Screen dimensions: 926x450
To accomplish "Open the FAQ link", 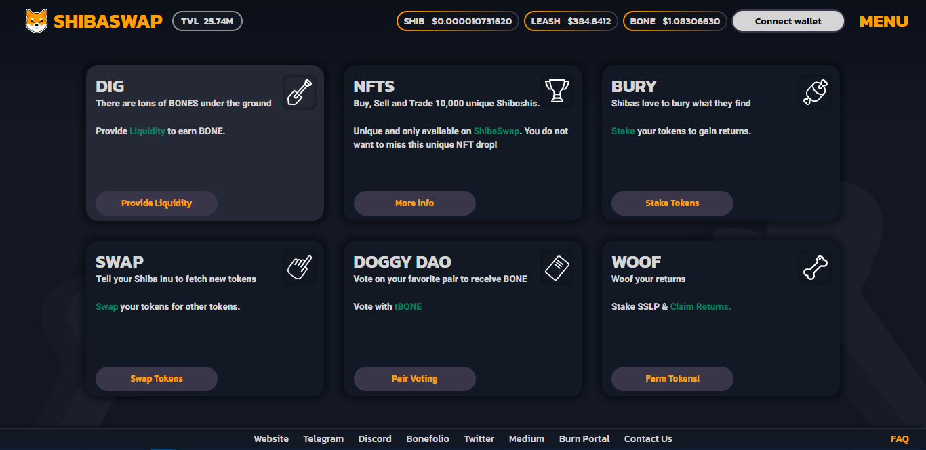I will pyautogui.click(x=900, y=438).
